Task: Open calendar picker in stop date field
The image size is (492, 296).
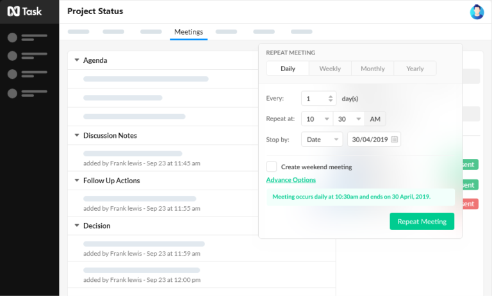Action: point(395,139)
